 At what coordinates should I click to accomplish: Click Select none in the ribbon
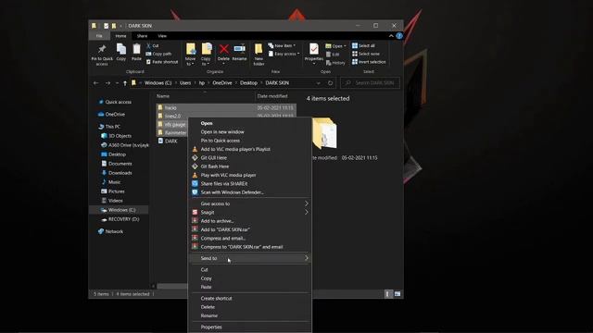(366, 54)
